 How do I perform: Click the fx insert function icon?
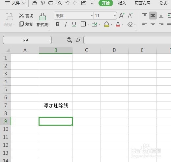(78, 40)
